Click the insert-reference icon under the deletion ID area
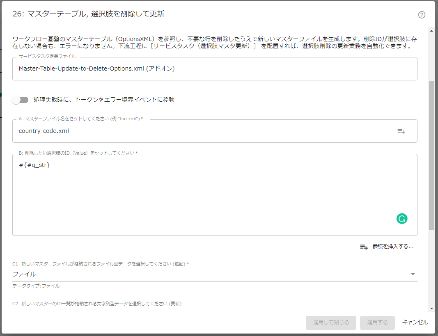The height and width of the screenshot is (336, 438). click(364, 247)
